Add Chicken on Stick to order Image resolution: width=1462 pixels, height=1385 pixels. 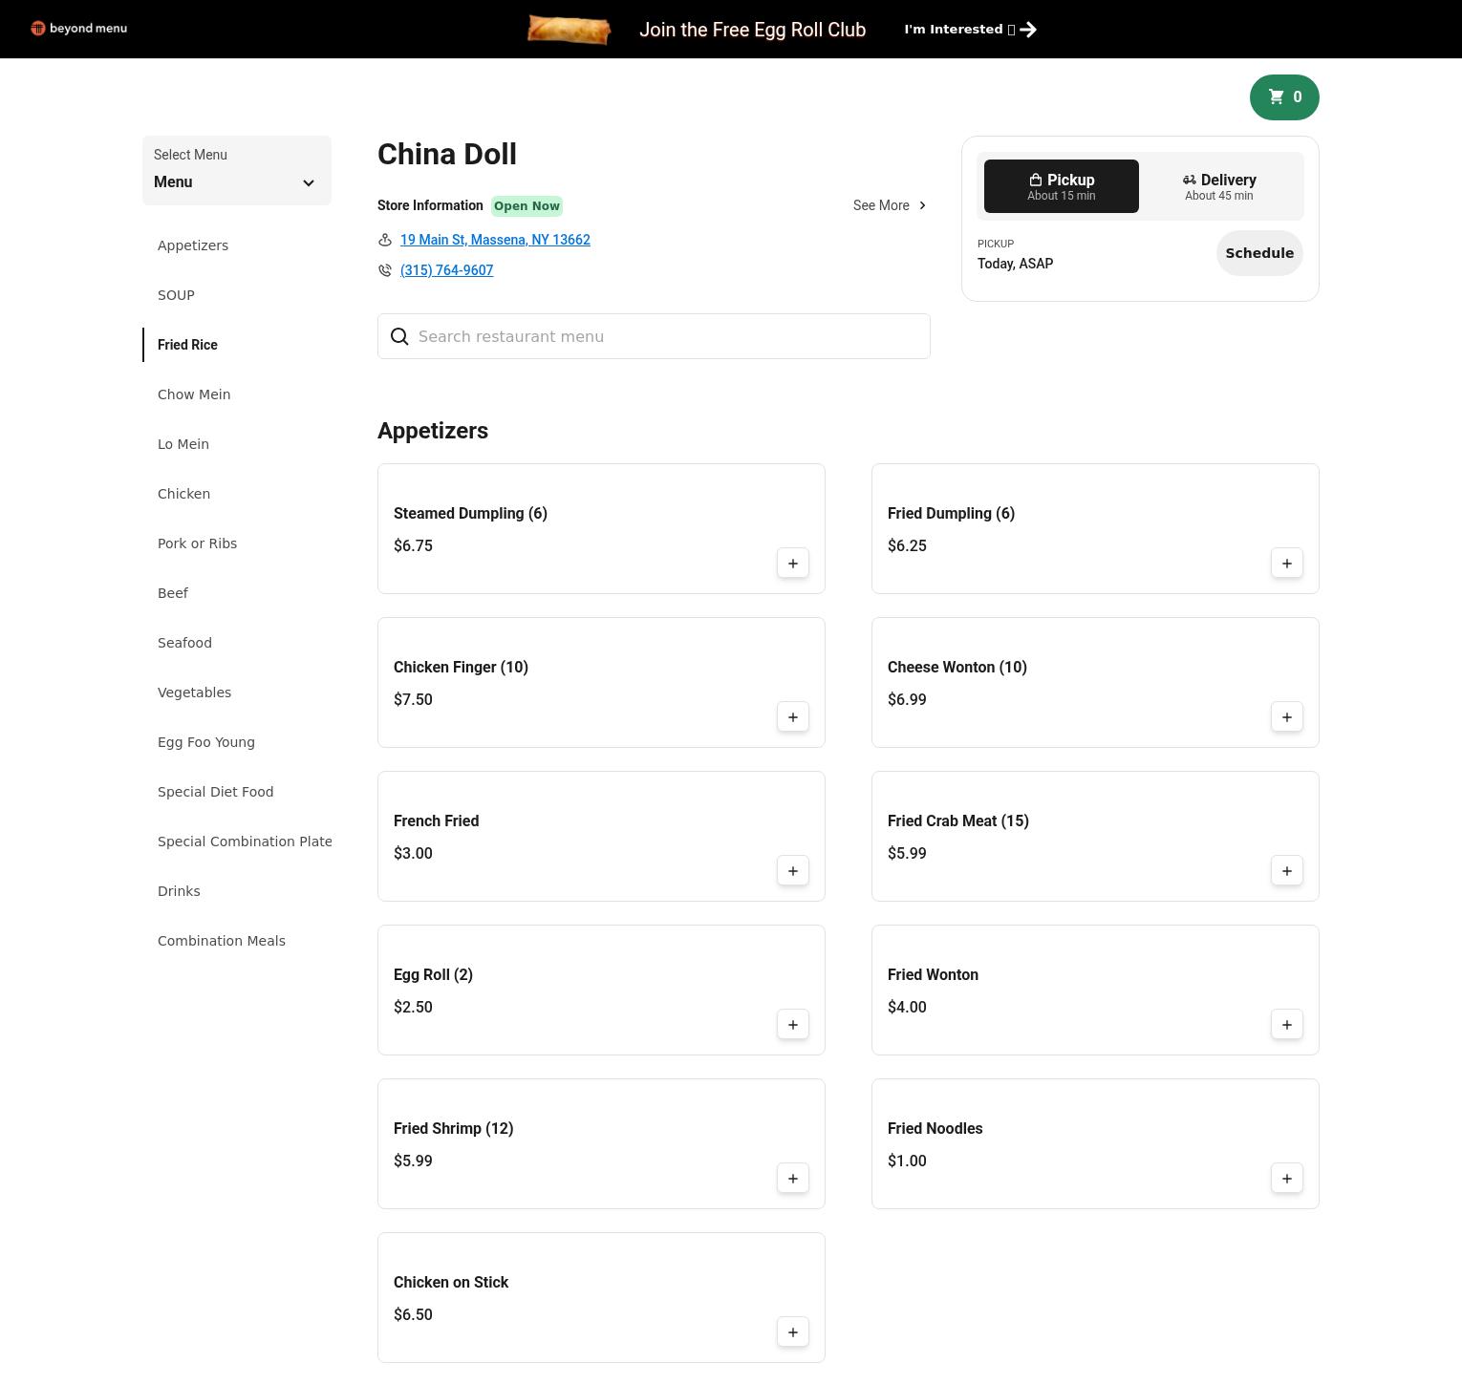click(792, 1332)
